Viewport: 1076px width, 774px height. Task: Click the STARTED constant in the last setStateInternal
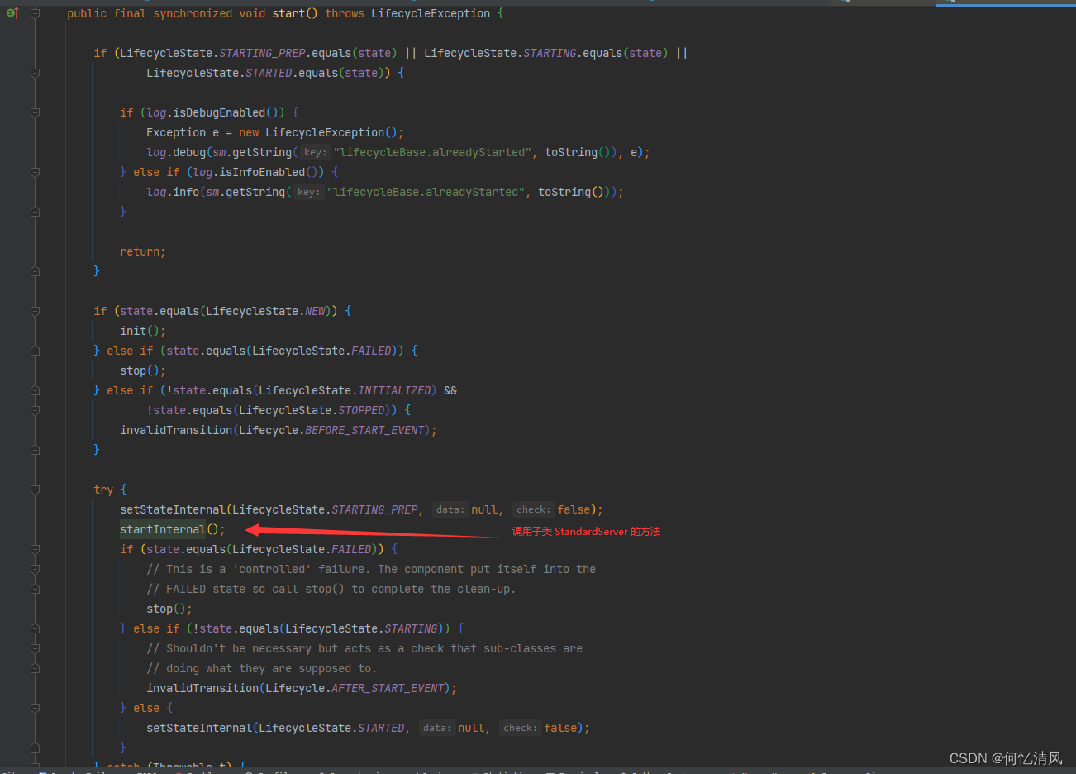coord(381,728)
